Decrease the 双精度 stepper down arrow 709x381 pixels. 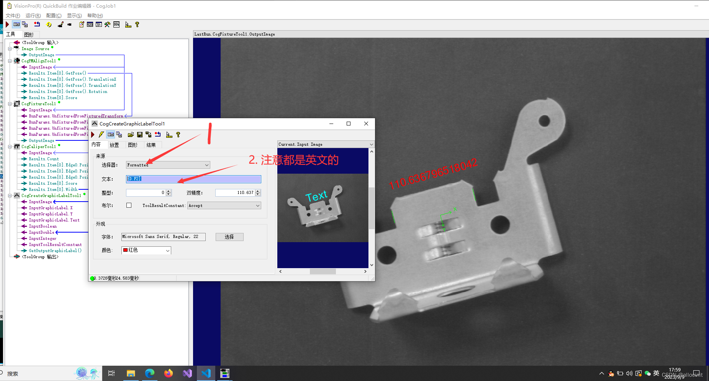(258, 195)
